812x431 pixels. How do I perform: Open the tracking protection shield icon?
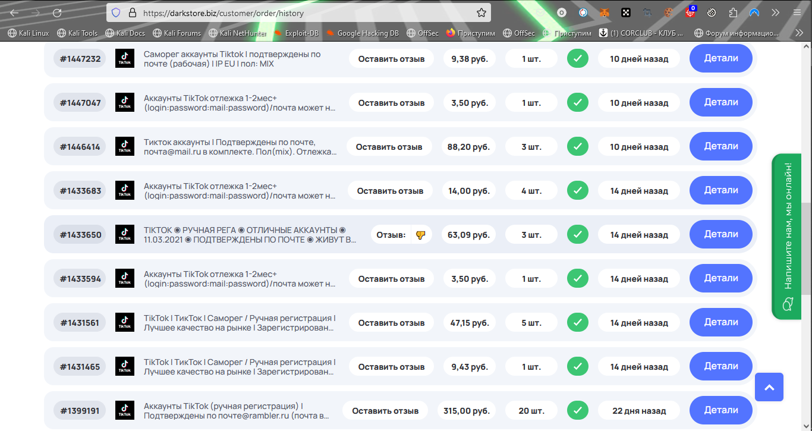click(x=116, y=12)
